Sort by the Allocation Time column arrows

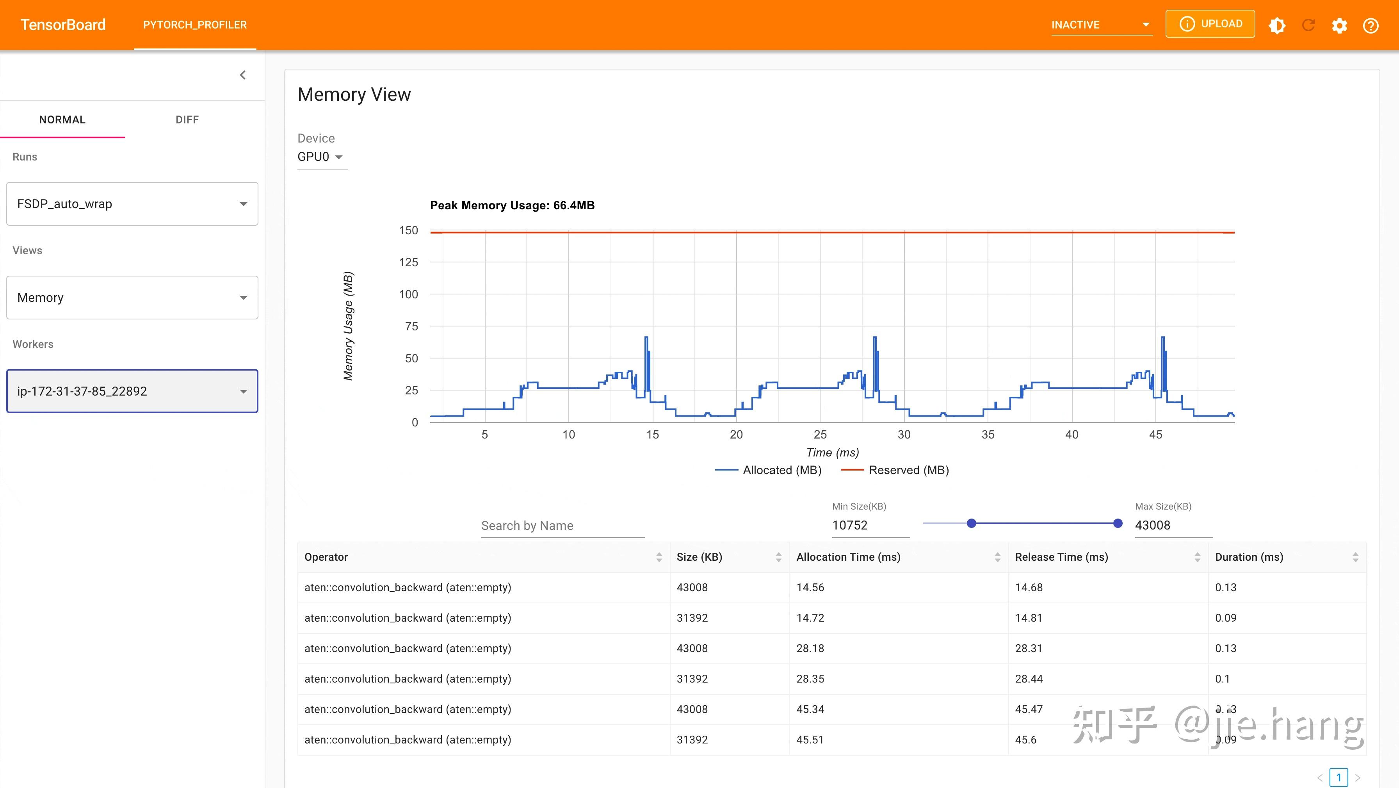pos(997,557)
